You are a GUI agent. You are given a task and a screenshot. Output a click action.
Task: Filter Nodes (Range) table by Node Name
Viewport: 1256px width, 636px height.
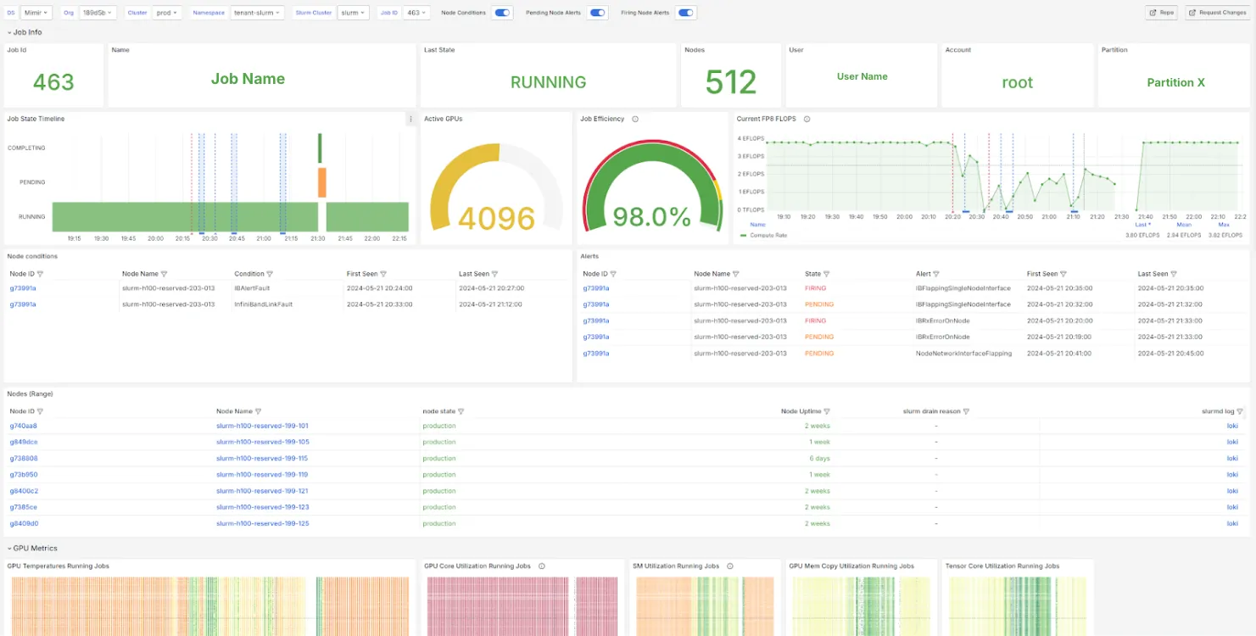pyautogui.click(x=258, y=411)
